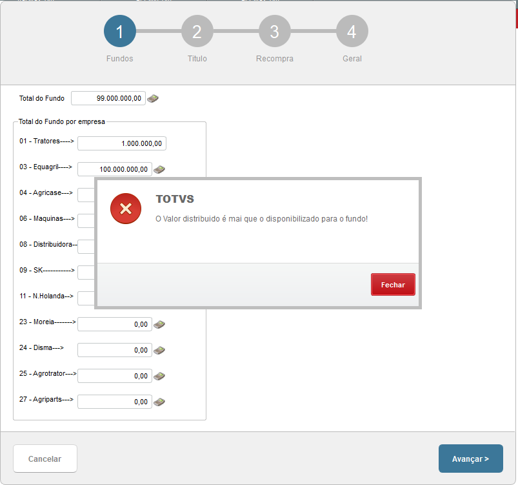Click the red error X icon
518x485 pixels.
click(x=126, y=209)
